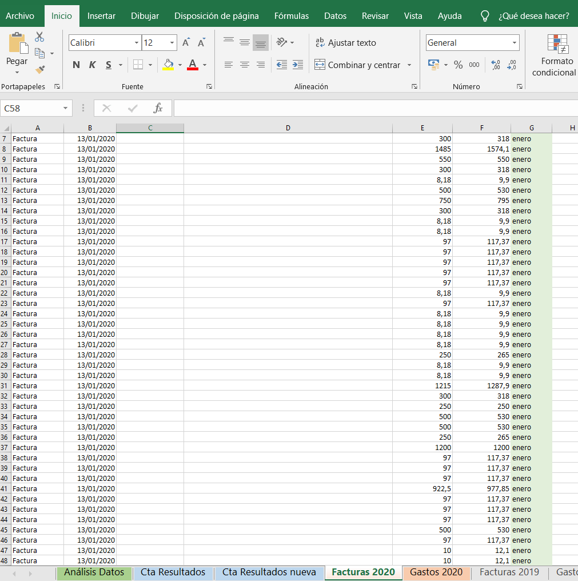Viewport: 578px width, 581px height.
Task: Expand the Pegar paste options arrow
Action: click(x=17, y=72)
